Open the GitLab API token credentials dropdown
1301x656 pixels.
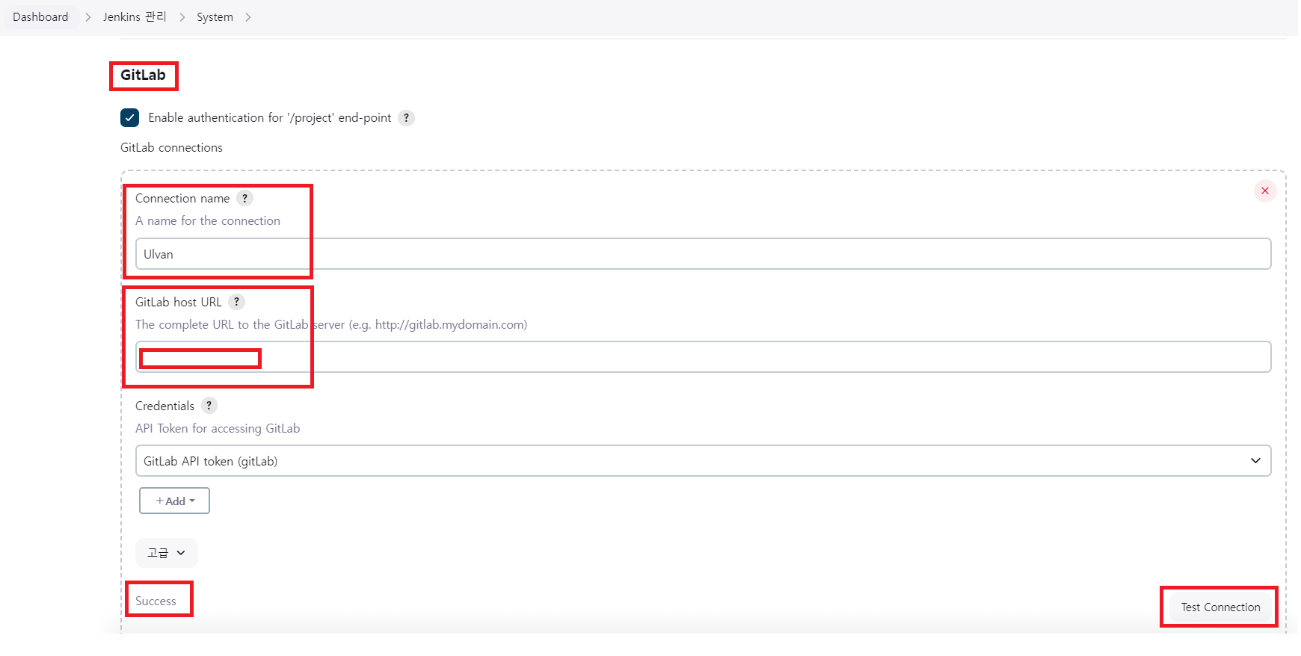[x=703, y=461]
